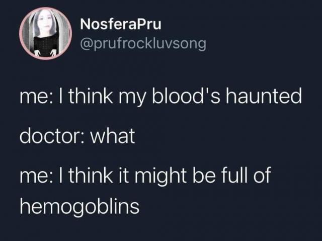Click the NosferaPru display name
Screen dimensions: 322x241
(x=121, y=24)
